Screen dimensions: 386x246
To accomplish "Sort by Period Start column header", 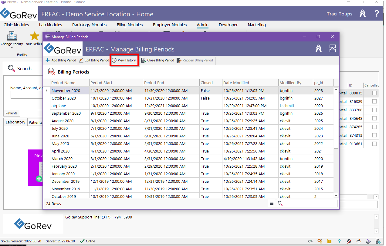I will 116,83.
